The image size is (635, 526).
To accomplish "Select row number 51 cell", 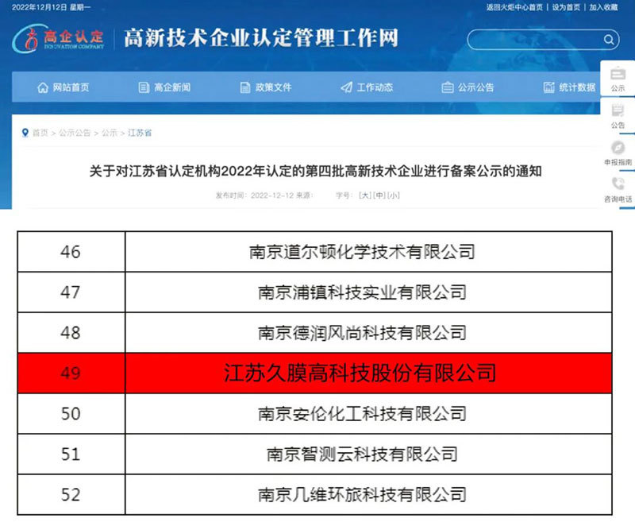I will (71, 454).
